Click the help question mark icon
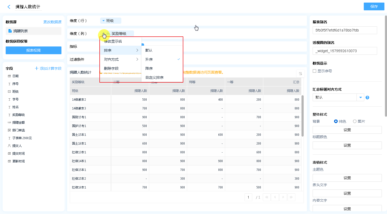387x214 pixels. click(367, 98)
